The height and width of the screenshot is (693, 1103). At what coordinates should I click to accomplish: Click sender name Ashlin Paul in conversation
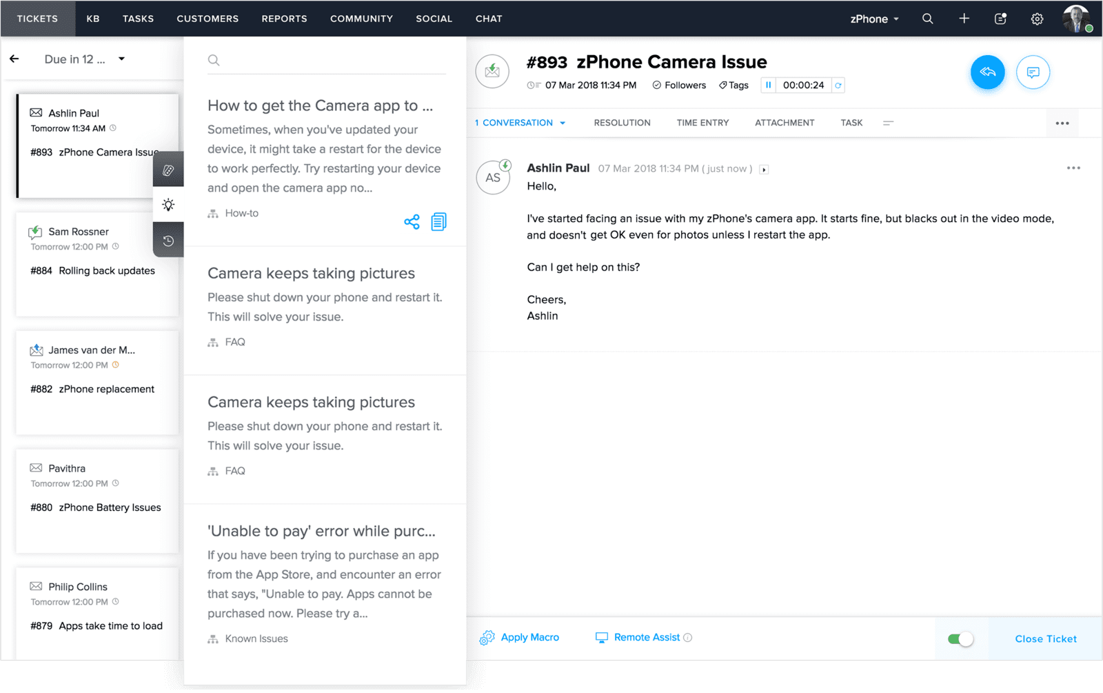pyautogui.click(x=558, y=168)
